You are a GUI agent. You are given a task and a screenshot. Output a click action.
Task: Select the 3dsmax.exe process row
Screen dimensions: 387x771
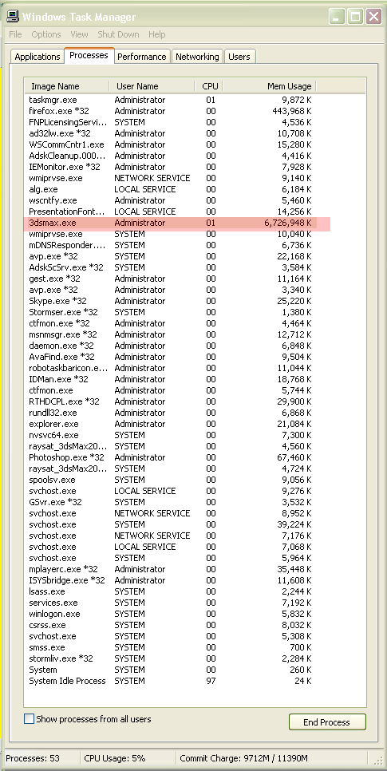coord(177,223)
